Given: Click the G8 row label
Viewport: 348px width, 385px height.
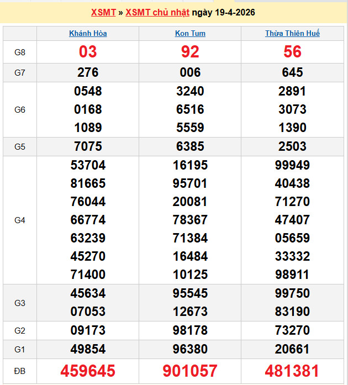Looking at the screenshot, I should [x=20, y=52].
